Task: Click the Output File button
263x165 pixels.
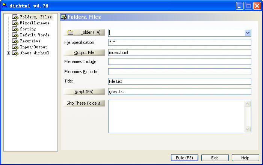Action: [84, 52]
